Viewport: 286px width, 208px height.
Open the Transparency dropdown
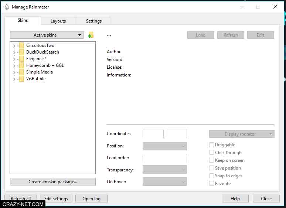[165, 170]
